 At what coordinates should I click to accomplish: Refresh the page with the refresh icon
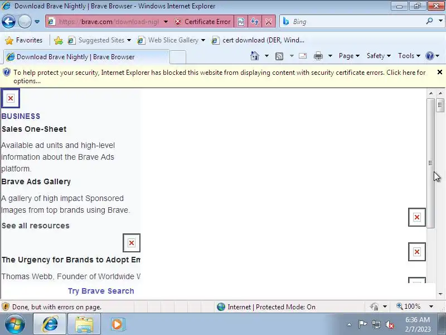point(255,22)
